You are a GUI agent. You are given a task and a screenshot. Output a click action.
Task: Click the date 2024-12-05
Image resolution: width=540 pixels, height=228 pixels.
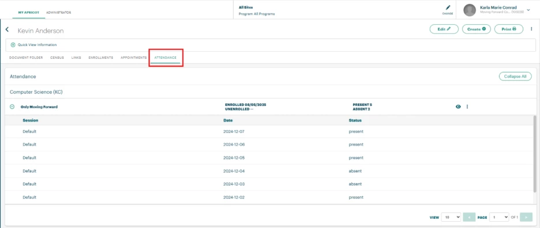point(234,158)
